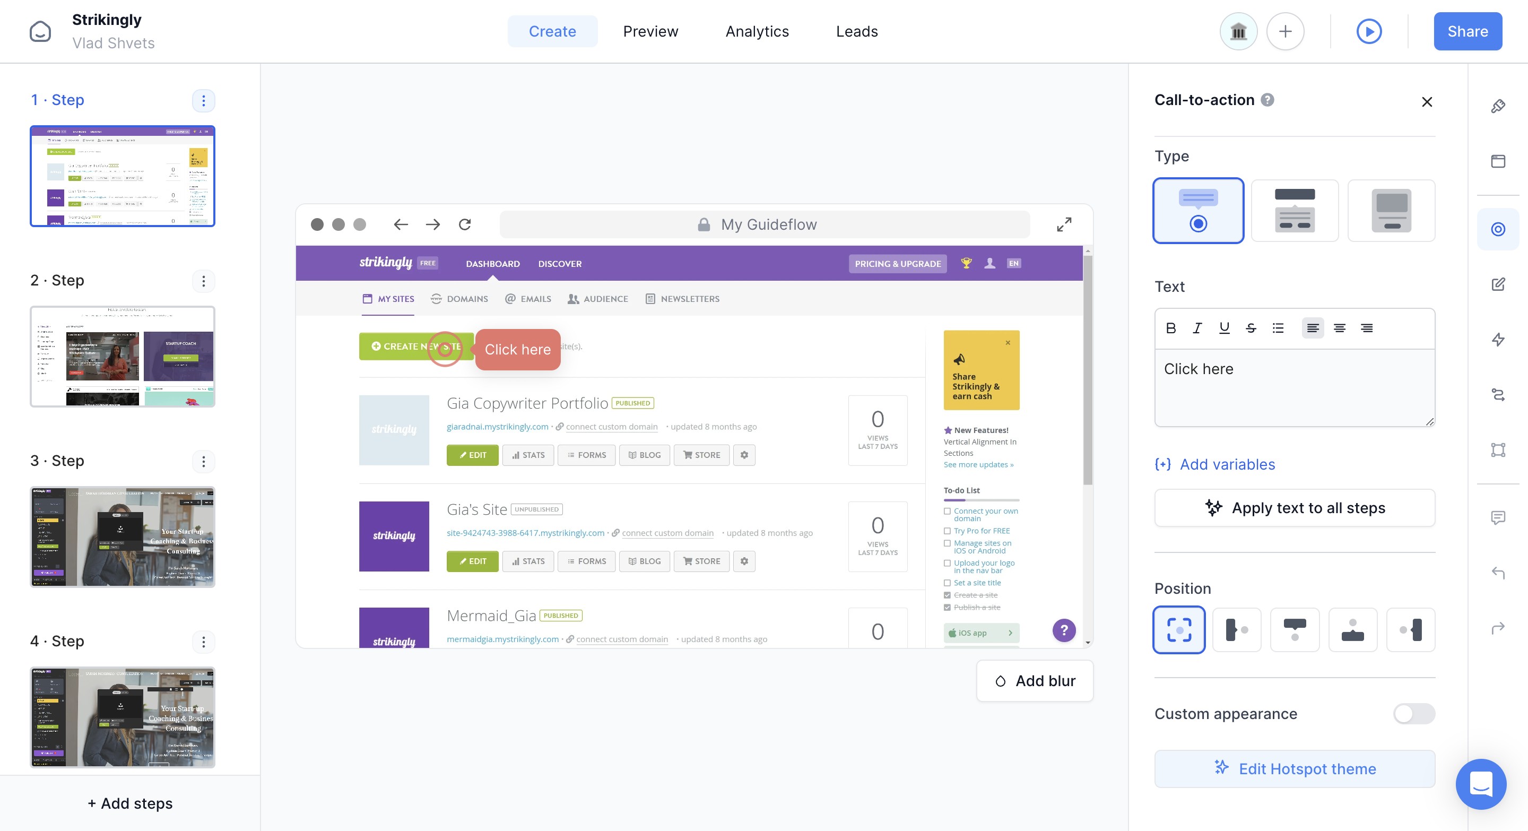Expand the browser preview to fullscreen
This screenshot has height=831, width=1528.
coord(1064,224)
